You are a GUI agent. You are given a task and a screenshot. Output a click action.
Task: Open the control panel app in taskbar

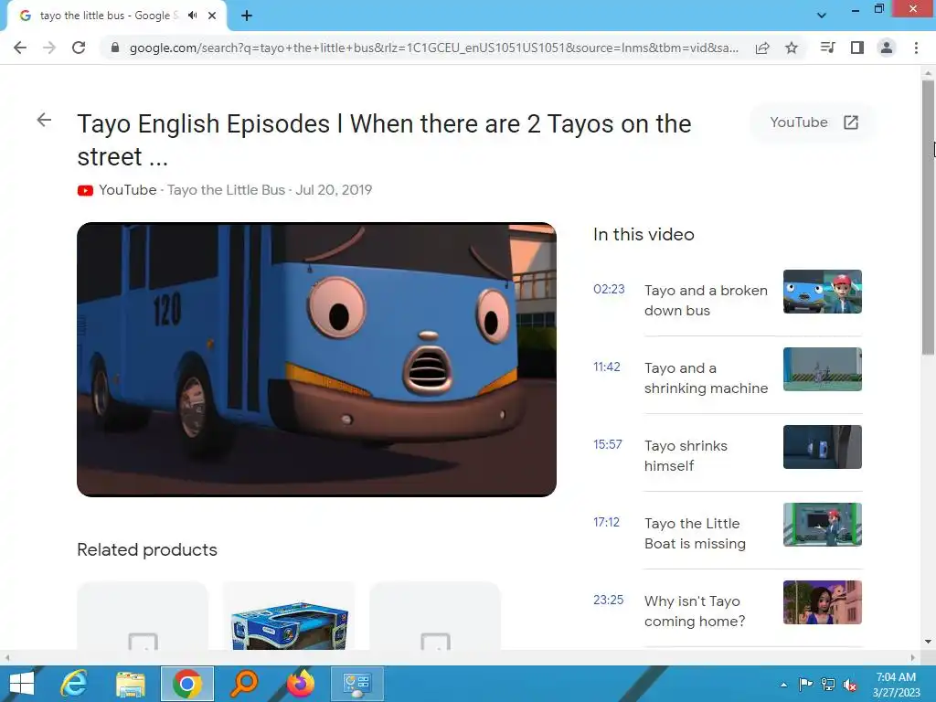[357, 684]
